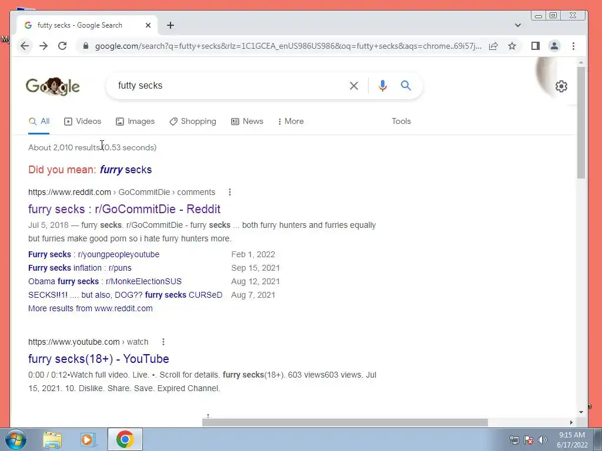
Task: Launch Windows Media Player from taskbar
Action: coord(88,439)
